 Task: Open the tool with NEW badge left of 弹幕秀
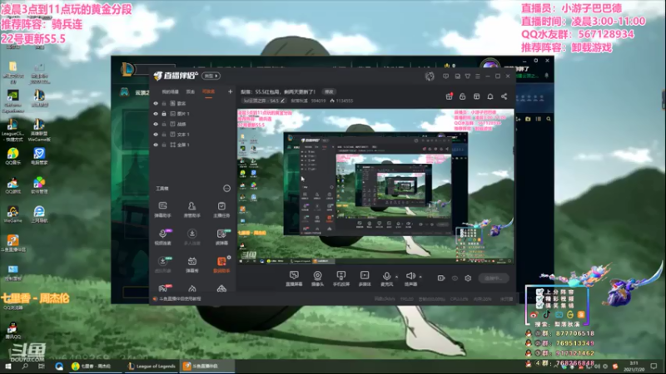162,264
